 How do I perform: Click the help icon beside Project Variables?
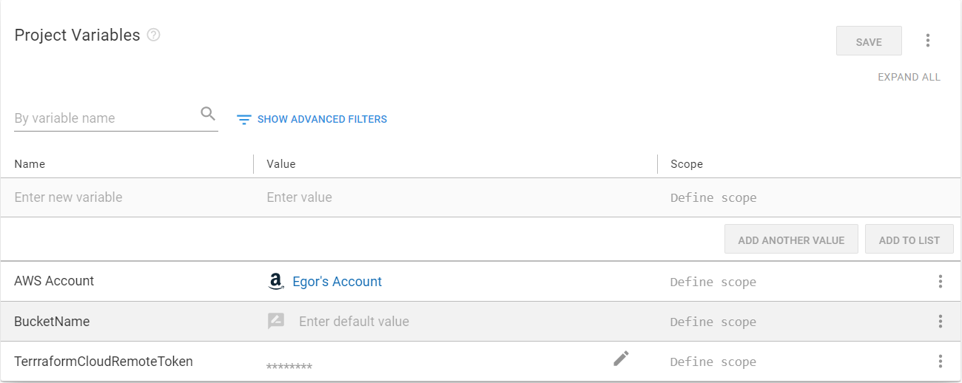point(154,35)
